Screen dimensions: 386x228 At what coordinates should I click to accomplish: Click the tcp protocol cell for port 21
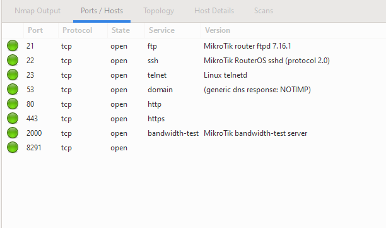click(66, 46)
